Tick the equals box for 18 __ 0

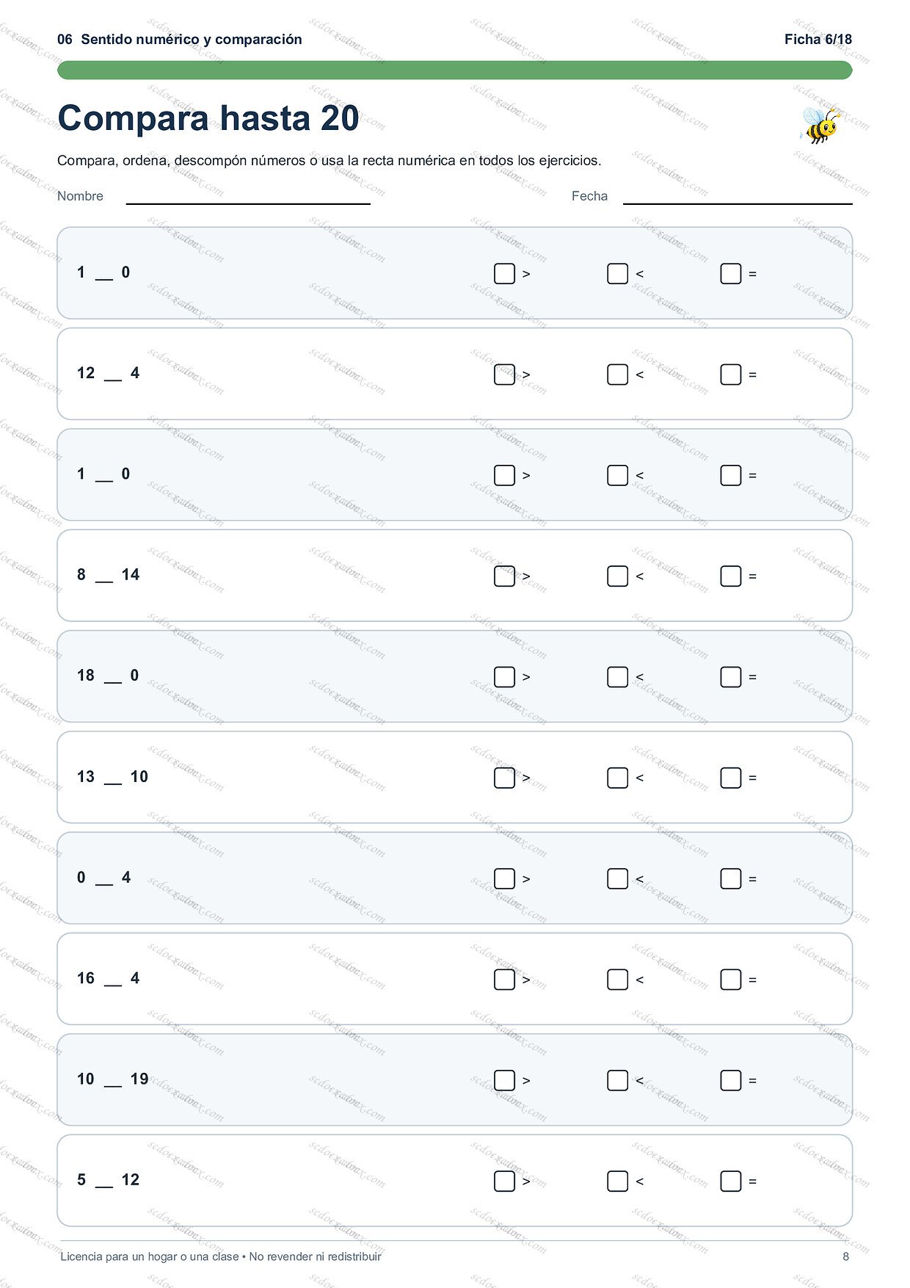[730, 677]
